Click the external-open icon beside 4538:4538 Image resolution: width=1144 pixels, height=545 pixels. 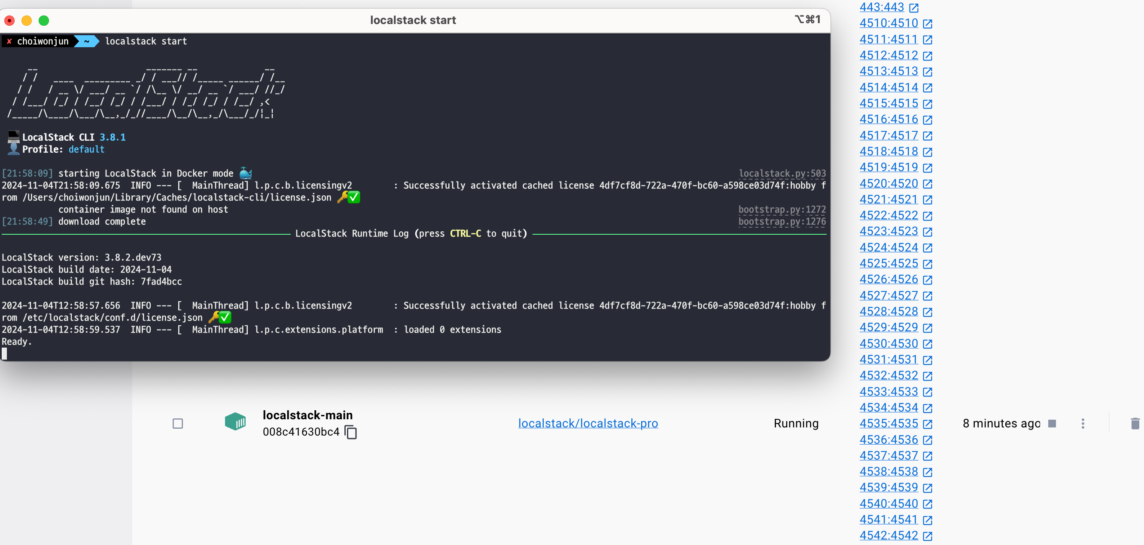[x=927, y=472]
